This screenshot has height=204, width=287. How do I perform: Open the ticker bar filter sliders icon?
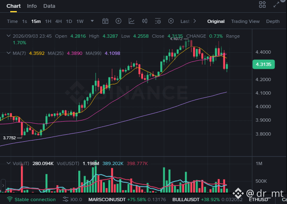[x=66, y=199]
